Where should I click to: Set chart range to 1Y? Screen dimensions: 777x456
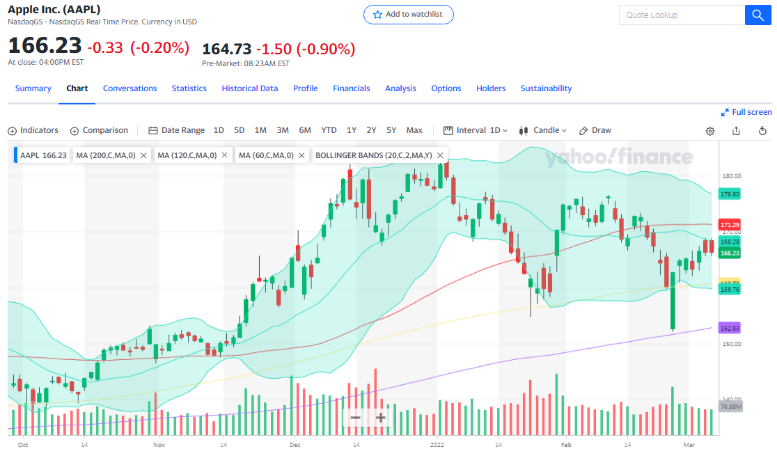pos(352,130)
